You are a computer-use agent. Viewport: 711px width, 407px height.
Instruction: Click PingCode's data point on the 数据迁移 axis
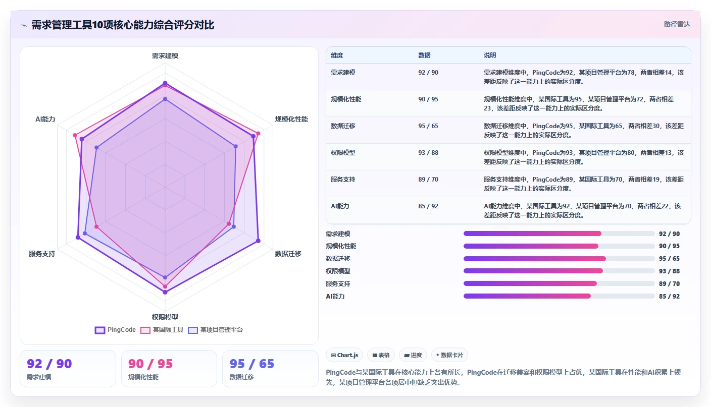[x=258, y=241]
